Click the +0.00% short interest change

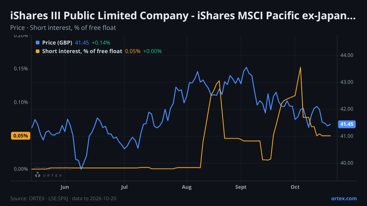click(152, 51)
